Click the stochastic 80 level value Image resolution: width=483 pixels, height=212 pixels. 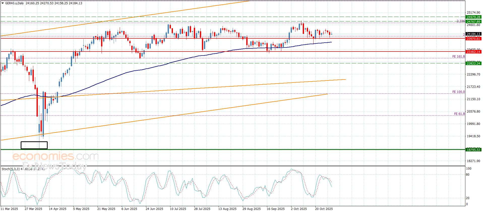click(468, 175)
